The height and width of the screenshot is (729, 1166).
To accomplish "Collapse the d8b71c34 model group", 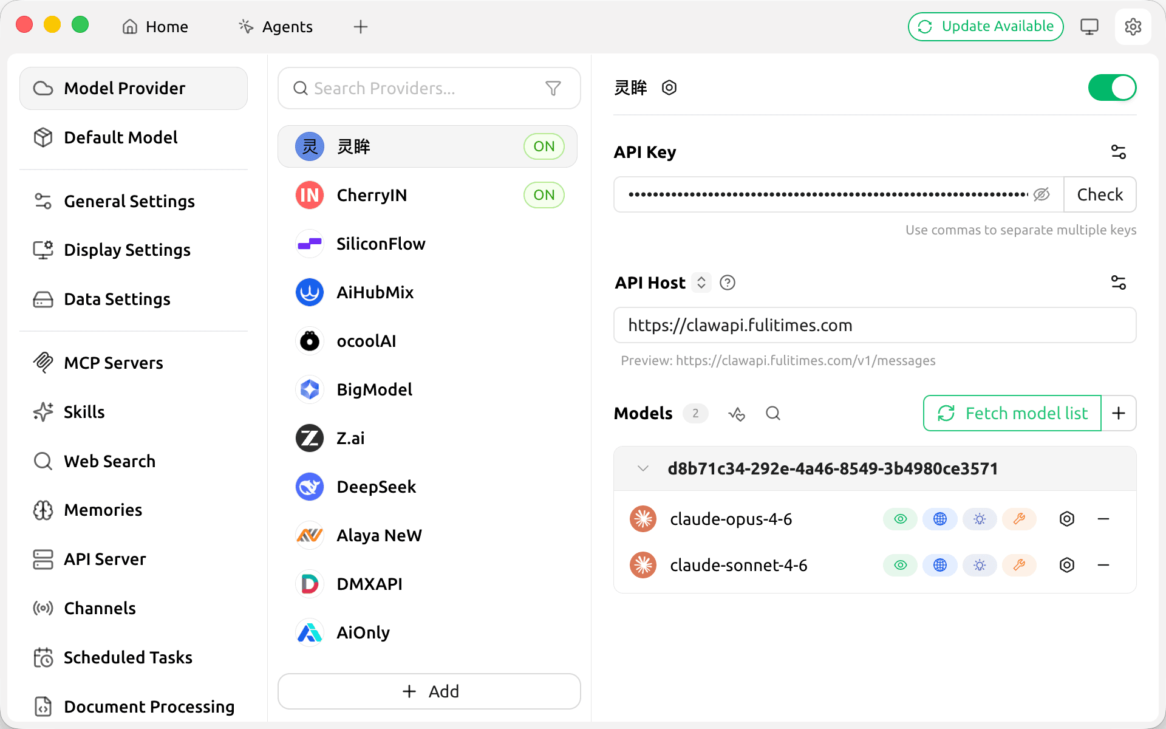I will (643, 468).
